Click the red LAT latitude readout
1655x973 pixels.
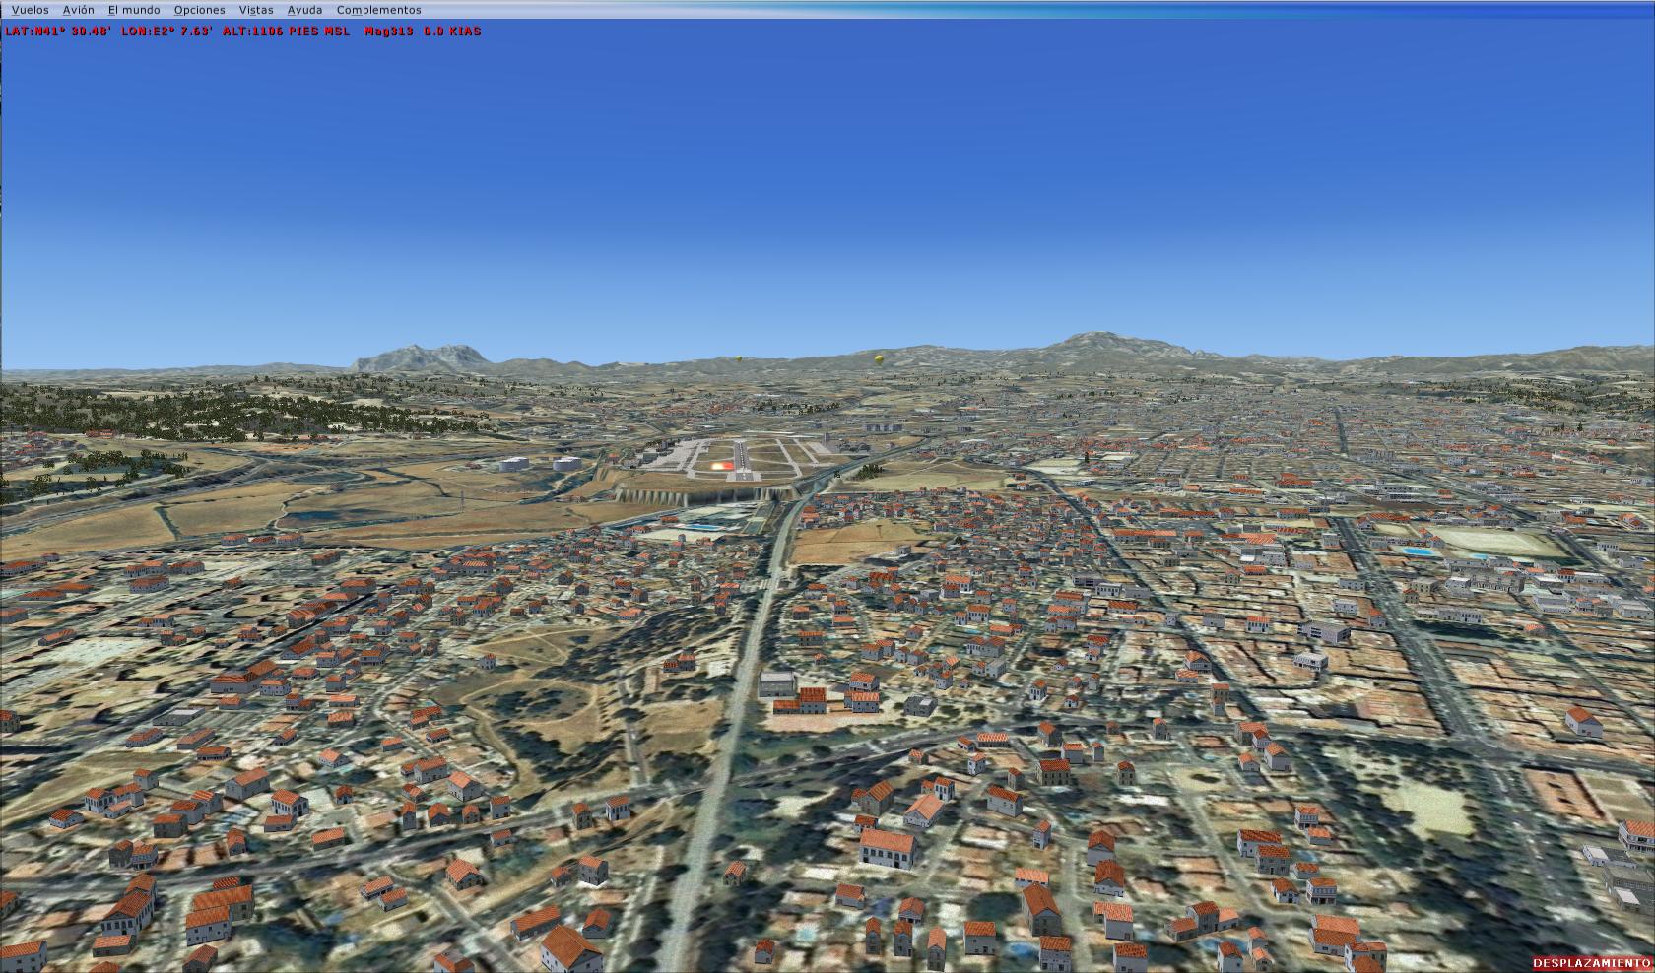(x=58, y=32)
